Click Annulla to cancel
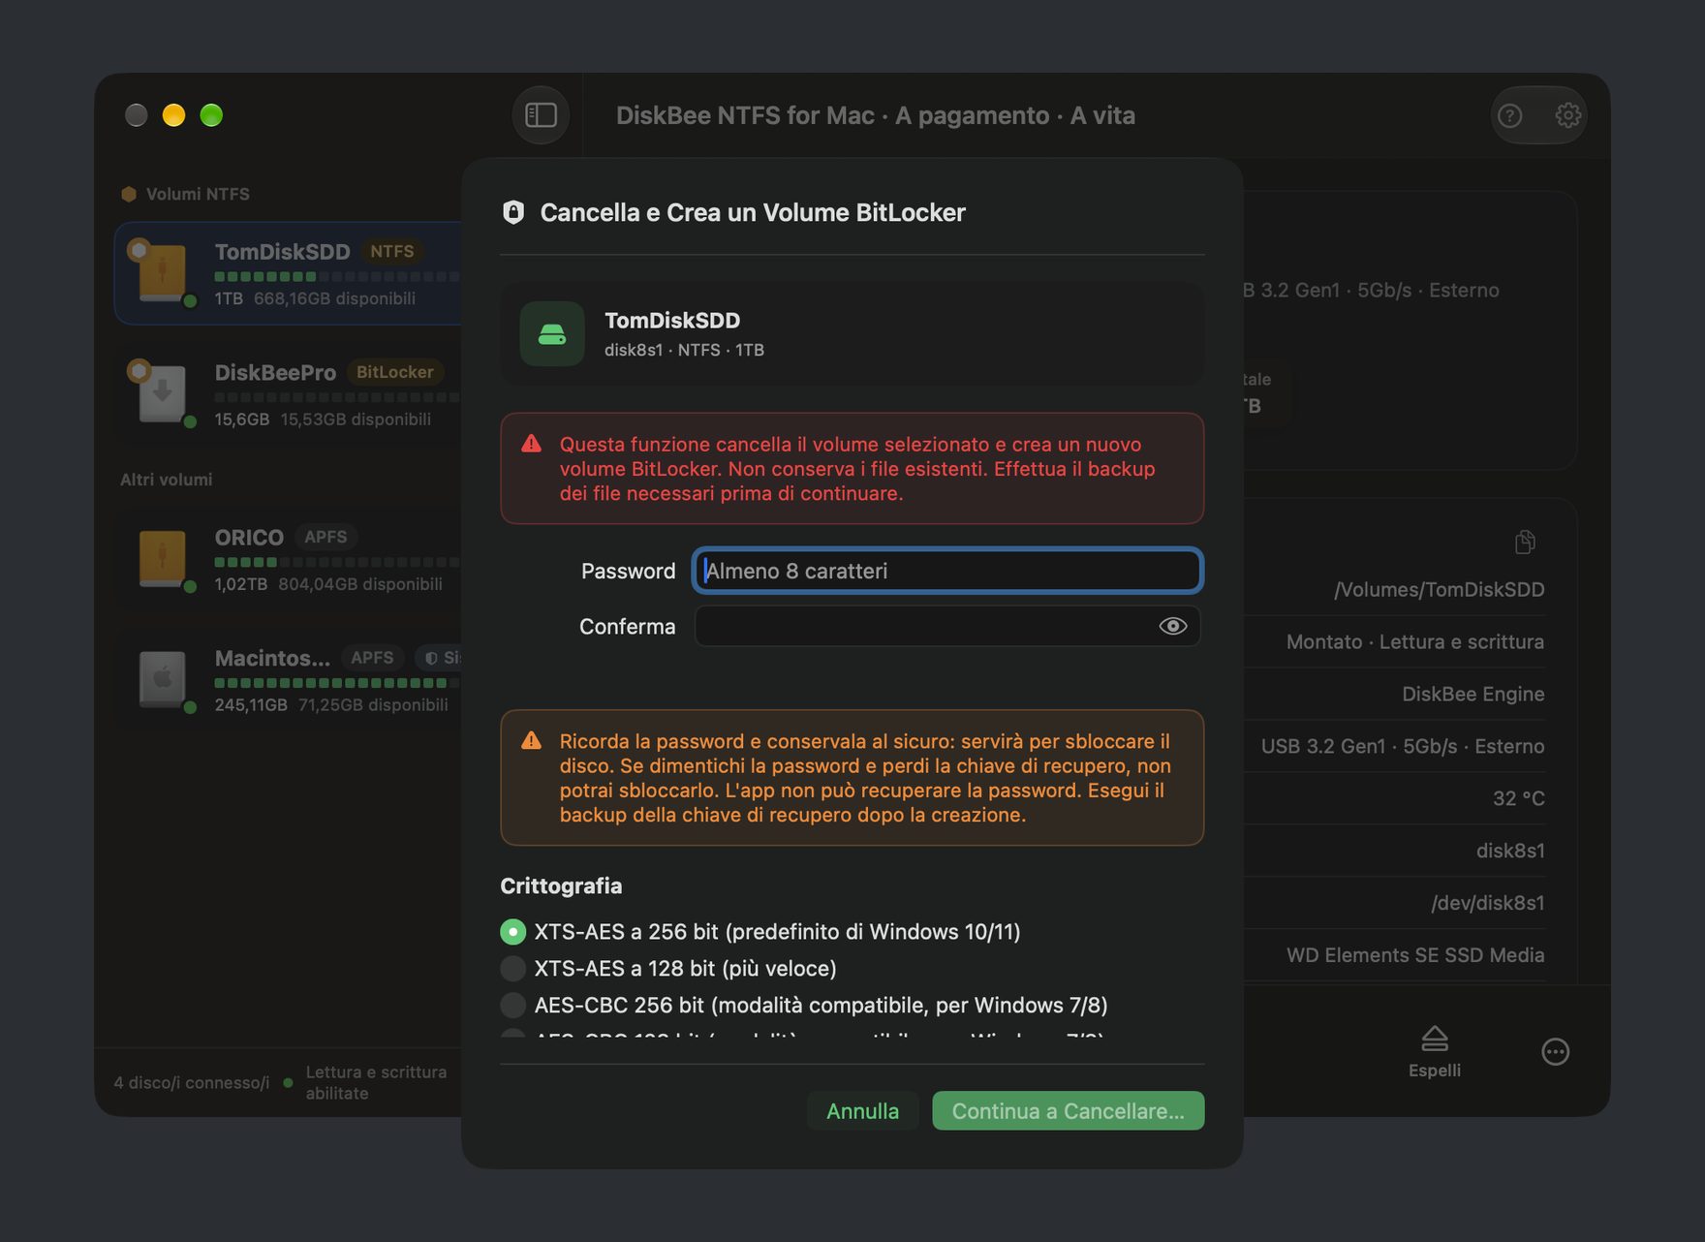 pos(862,1110)
